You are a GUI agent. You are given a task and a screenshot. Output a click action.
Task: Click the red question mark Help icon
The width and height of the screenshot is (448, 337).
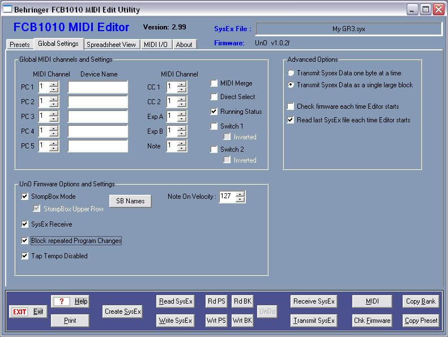pyautogui.click(x=61, y=301)
